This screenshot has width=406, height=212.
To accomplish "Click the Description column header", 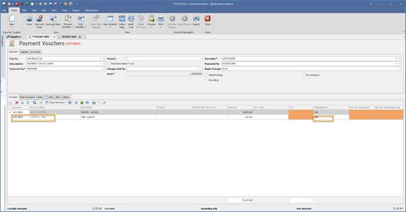I will 118,107.
